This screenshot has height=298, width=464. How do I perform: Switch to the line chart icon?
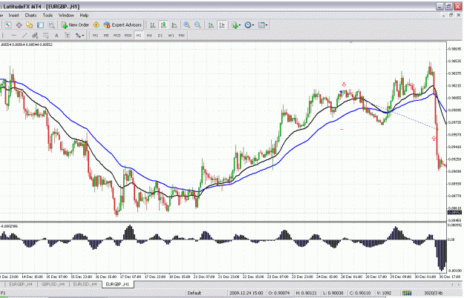click(x=174, y=25)
